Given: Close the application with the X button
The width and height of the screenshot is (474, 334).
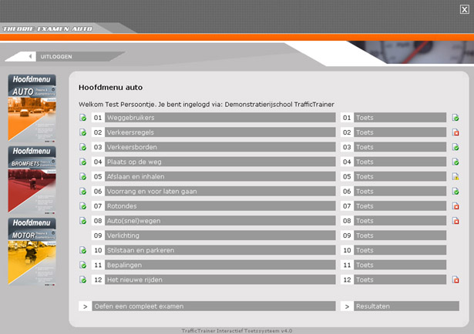Looking at the screenshot, I should click(x=464, y=9).
